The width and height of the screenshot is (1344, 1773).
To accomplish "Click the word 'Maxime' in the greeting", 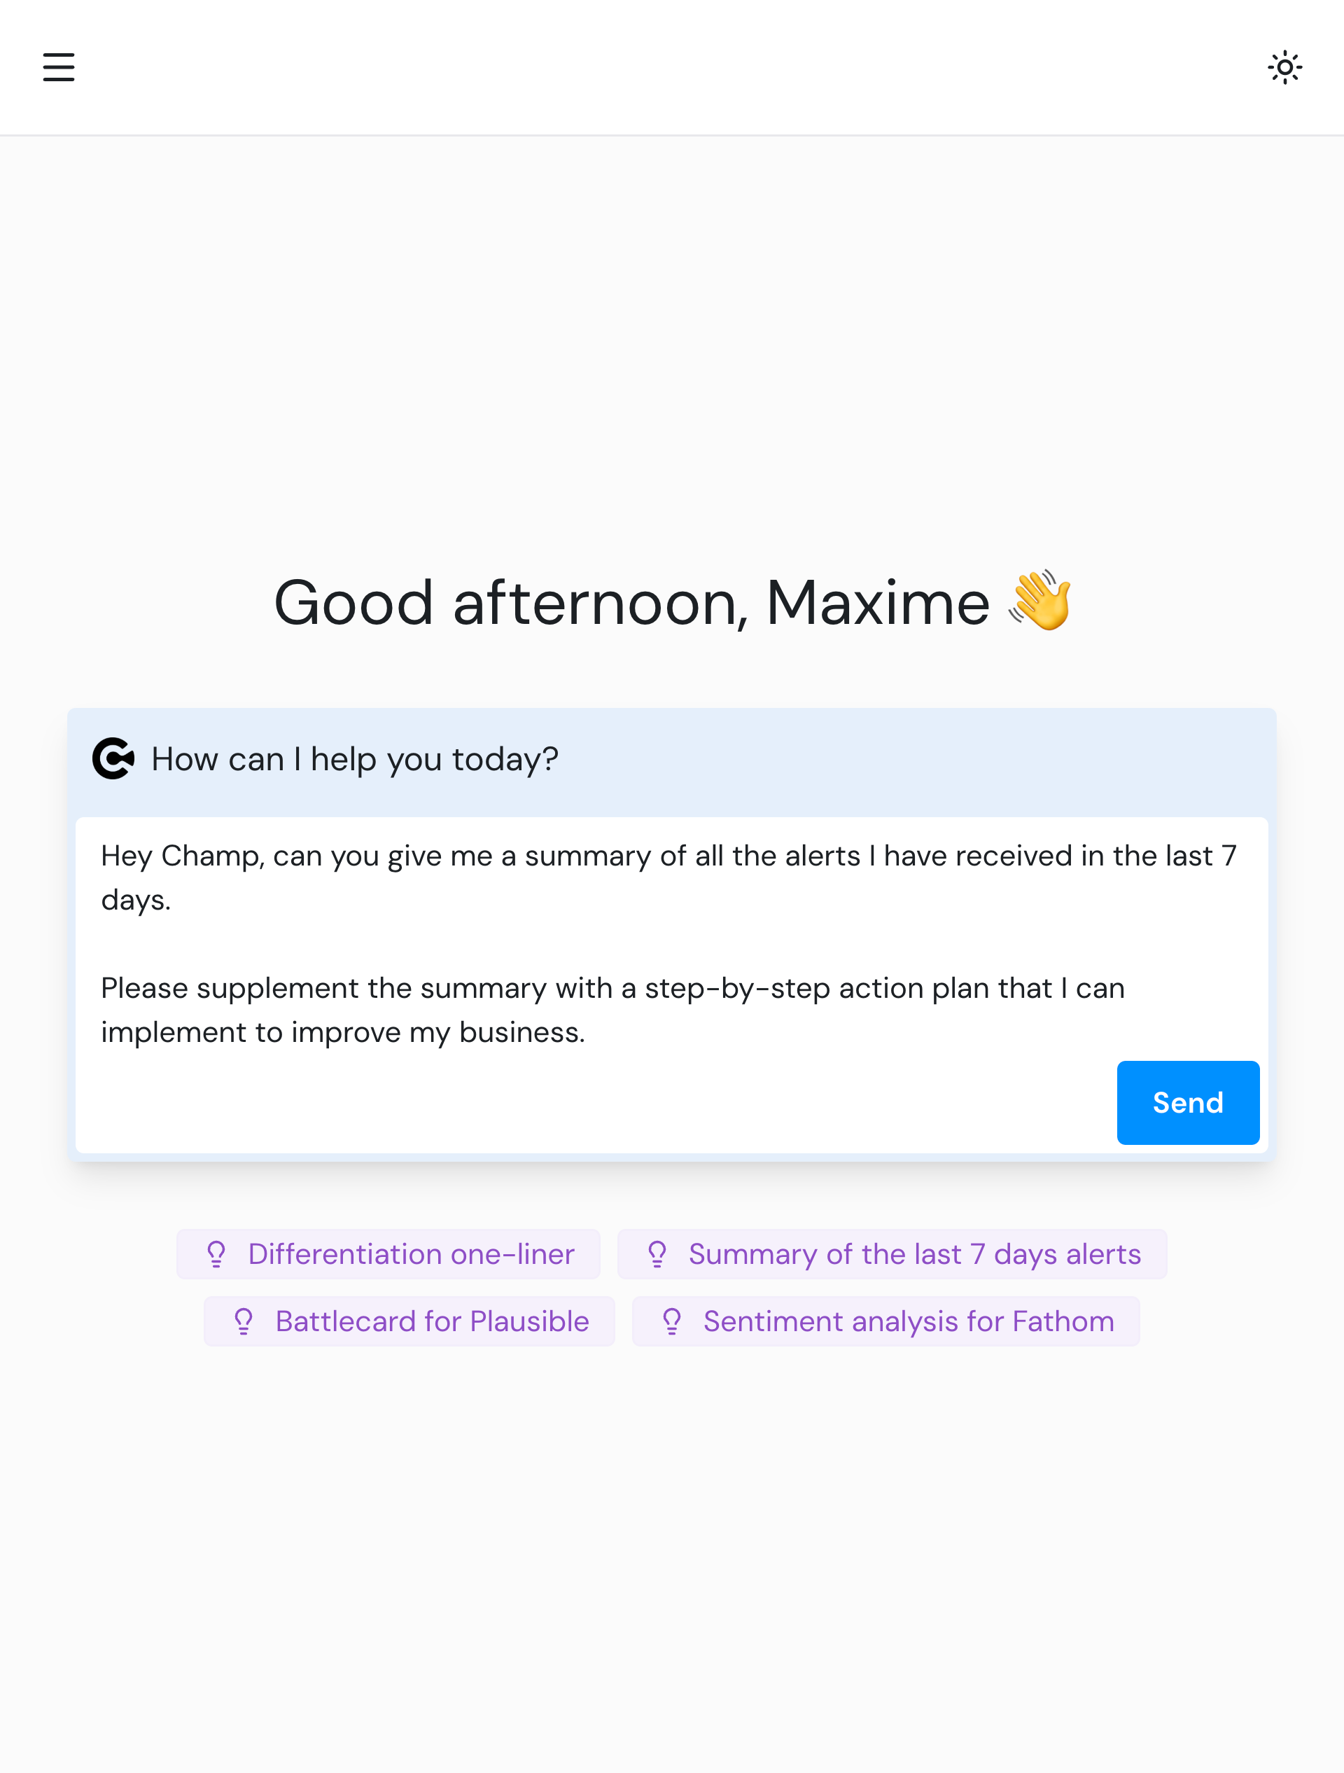I will [x=878, y=603].
